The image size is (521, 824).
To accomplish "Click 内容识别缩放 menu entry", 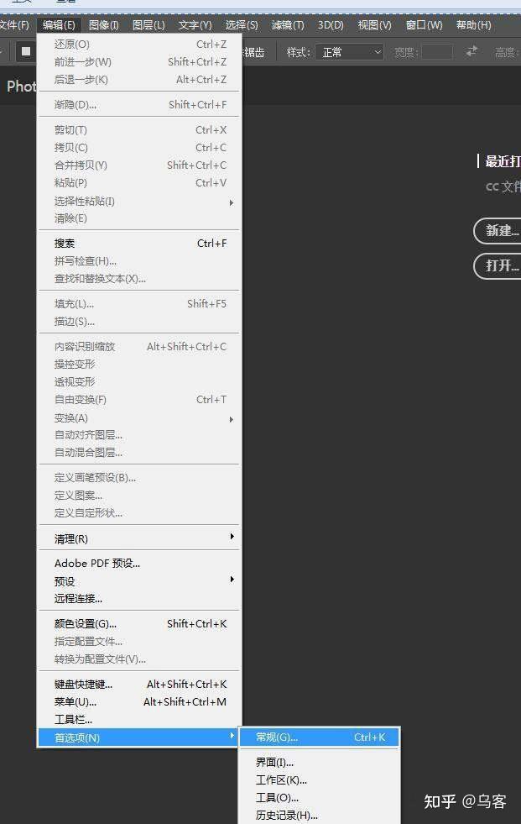I will [x=139, y=347].
